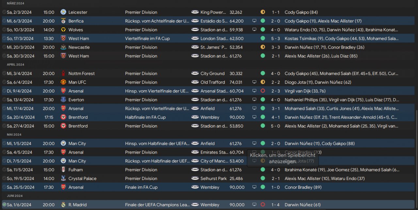The width and height of the screenshot is (418, 210).
Task: Click the 1 - 1 score for Leicester
Action: [x=276, y=12]
